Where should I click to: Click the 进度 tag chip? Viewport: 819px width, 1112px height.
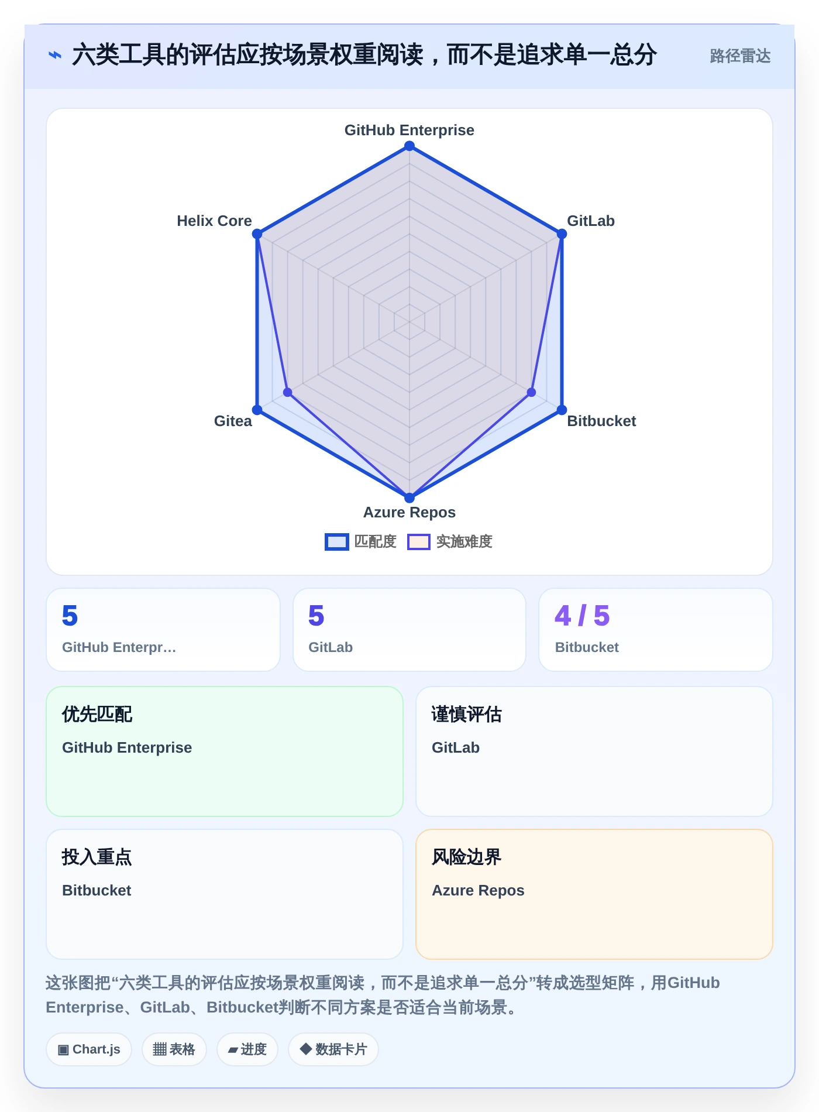tap(247, 1049)
